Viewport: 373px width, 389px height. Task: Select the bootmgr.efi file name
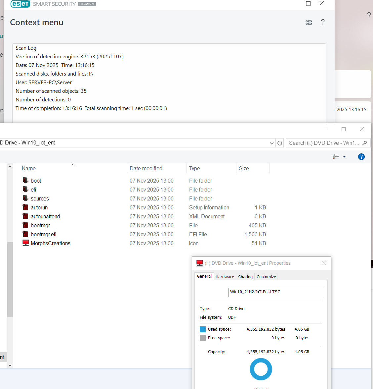click(x=44, y=234)
